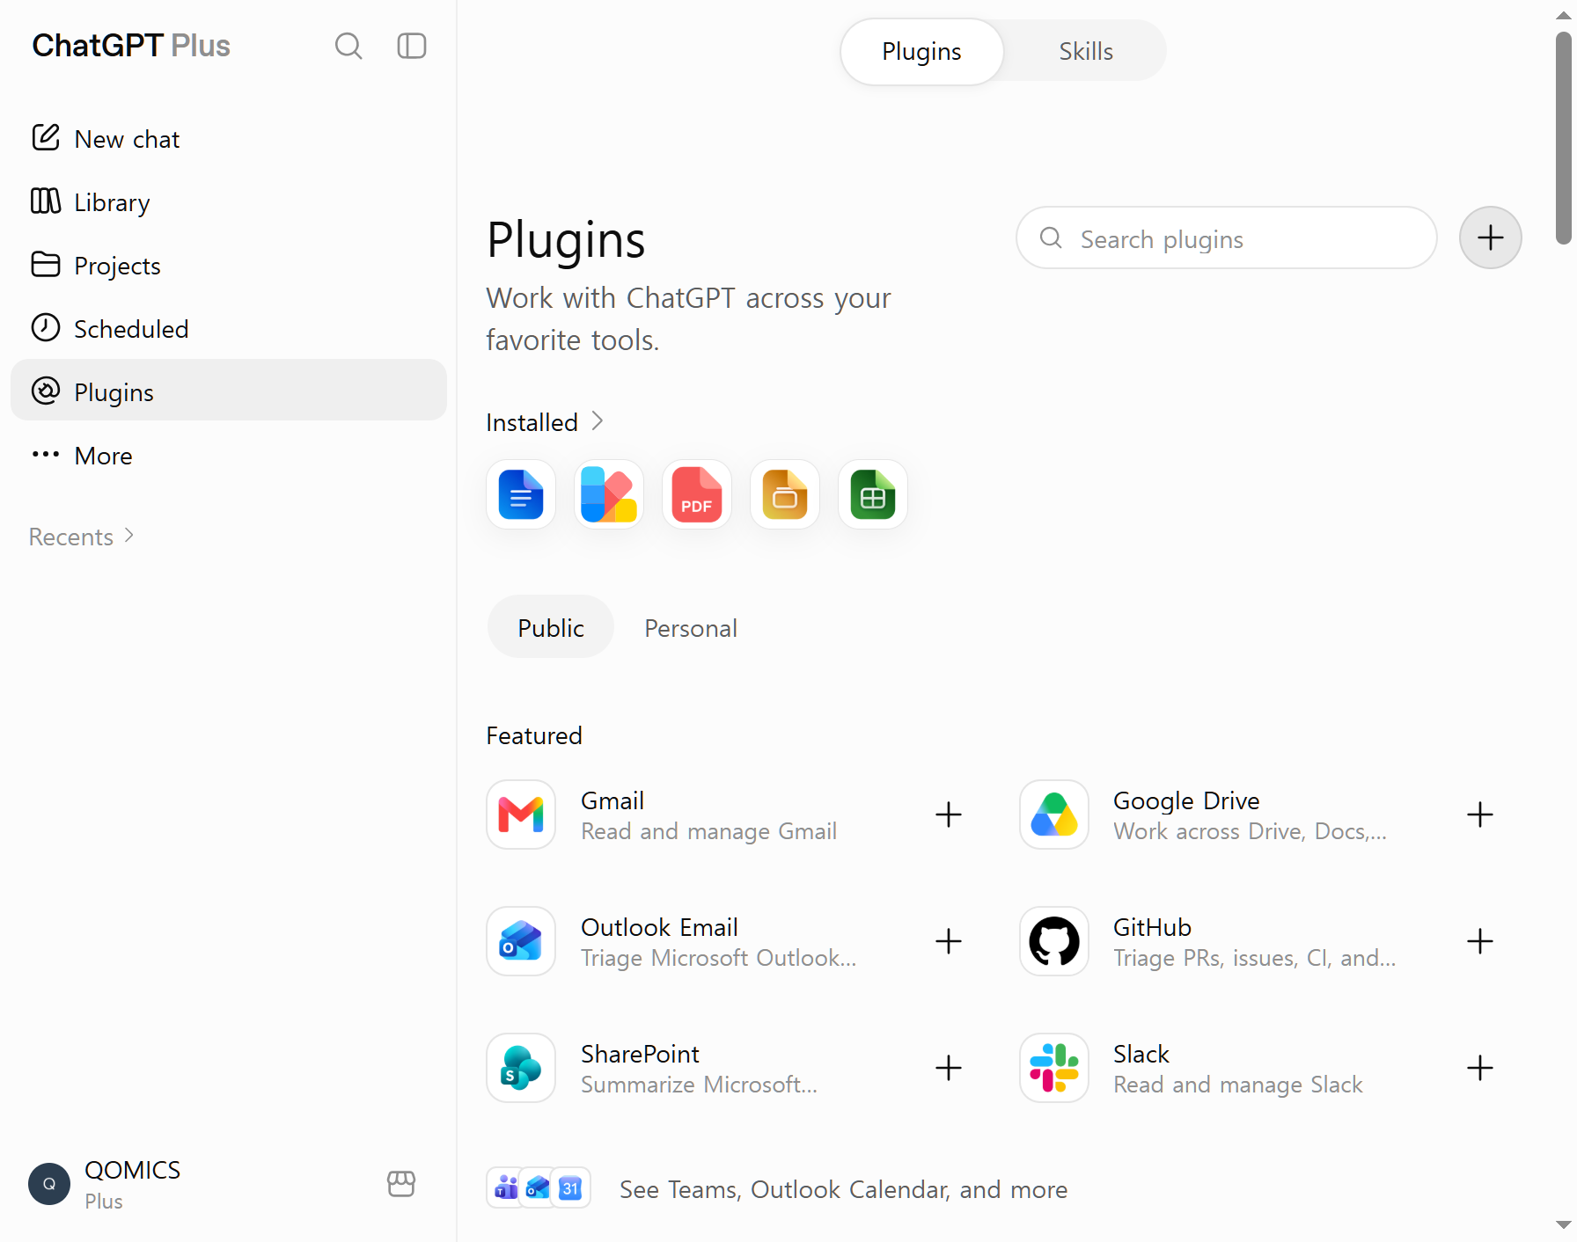Expand the Recents list
1577x1242 pixels.
81,537
